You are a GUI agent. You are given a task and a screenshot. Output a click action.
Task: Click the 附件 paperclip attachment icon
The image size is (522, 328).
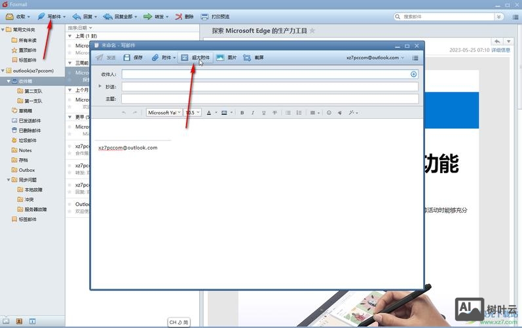point(155,58)
